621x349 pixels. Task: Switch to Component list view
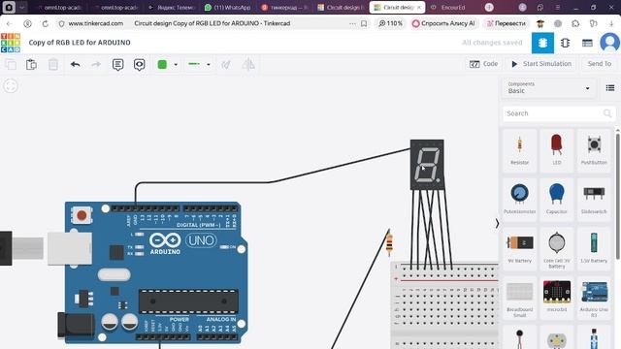pos(587,43)
